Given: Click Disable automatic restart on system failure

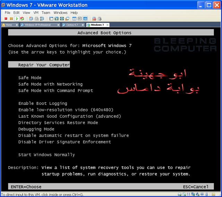Looking at the screenshot, I should pos(74,135).
